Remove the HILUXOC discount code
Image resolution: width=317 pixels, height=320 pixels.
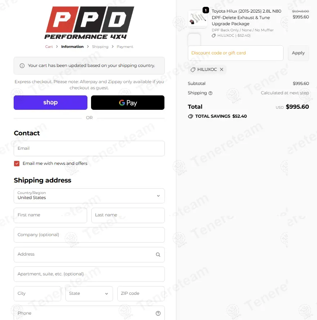coord(222,69)
